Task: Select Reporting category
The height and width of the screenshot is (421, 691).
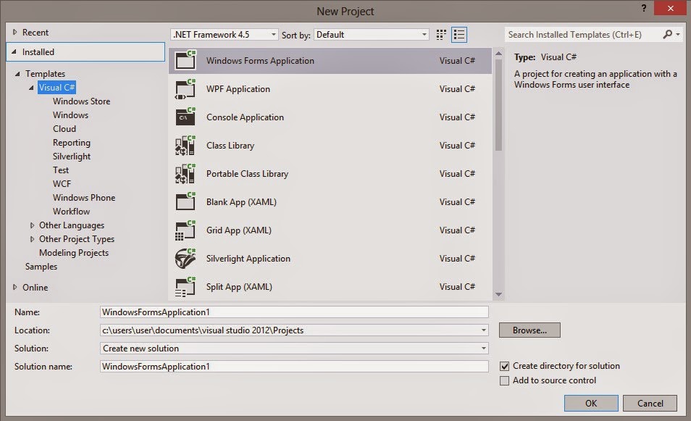Action: [x=72, y=143]
